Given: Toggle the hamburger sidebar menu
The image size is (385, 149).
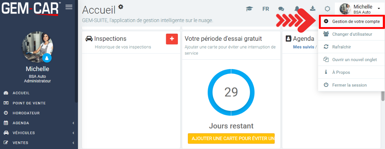Looking at the screenshot, I should [x=69, y=7].
